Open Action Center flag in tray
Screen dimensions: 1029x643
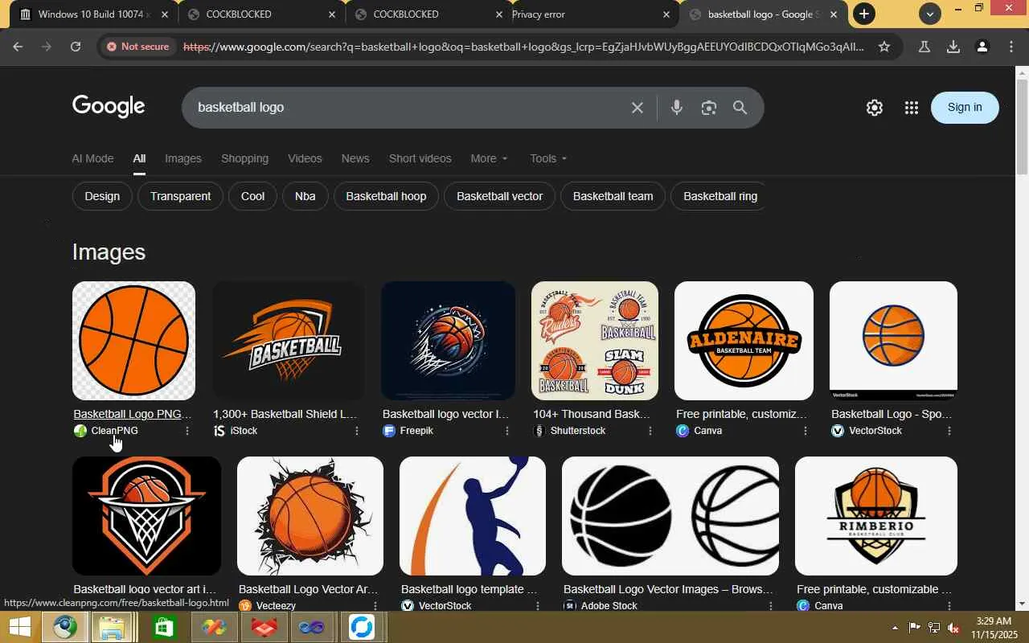point(915,628)
